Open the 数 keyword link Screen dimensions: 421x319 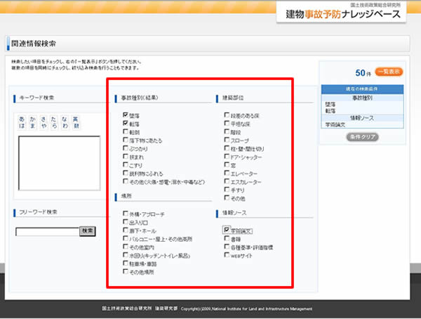[x=76, y=126]
